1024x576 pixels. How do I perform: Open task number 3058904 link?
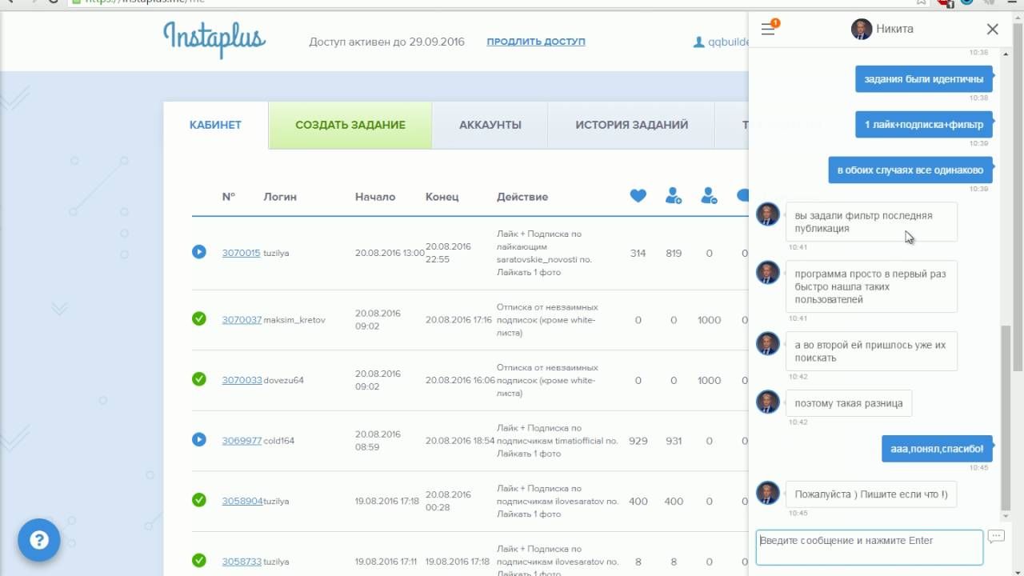click(x=242, y=501)
